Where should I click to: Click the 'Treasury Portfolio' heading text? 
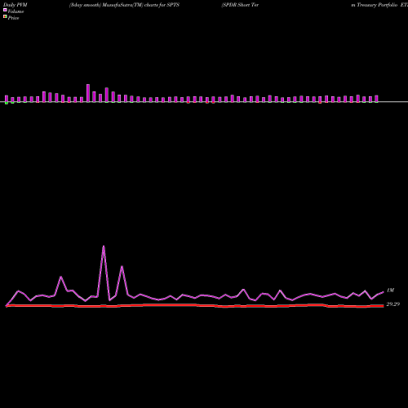coord(377,5)
